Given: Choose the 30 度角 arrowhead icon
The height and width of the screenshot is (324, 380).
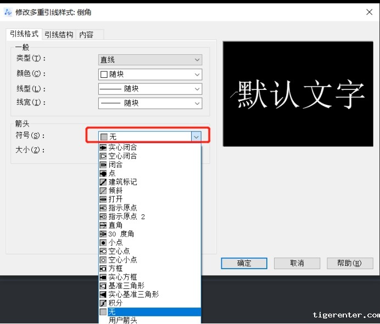Looking at the screenshot, I should (103, 234).
